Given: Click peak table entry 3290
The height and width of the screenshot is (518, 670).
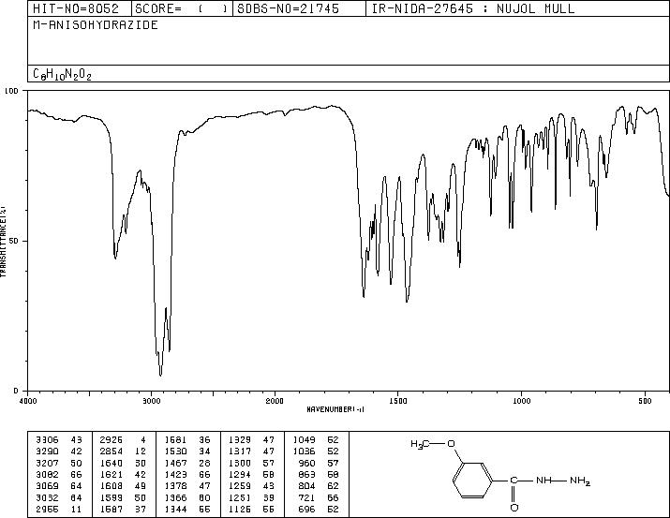Looking at the screenshot, I should coord(47,451).
